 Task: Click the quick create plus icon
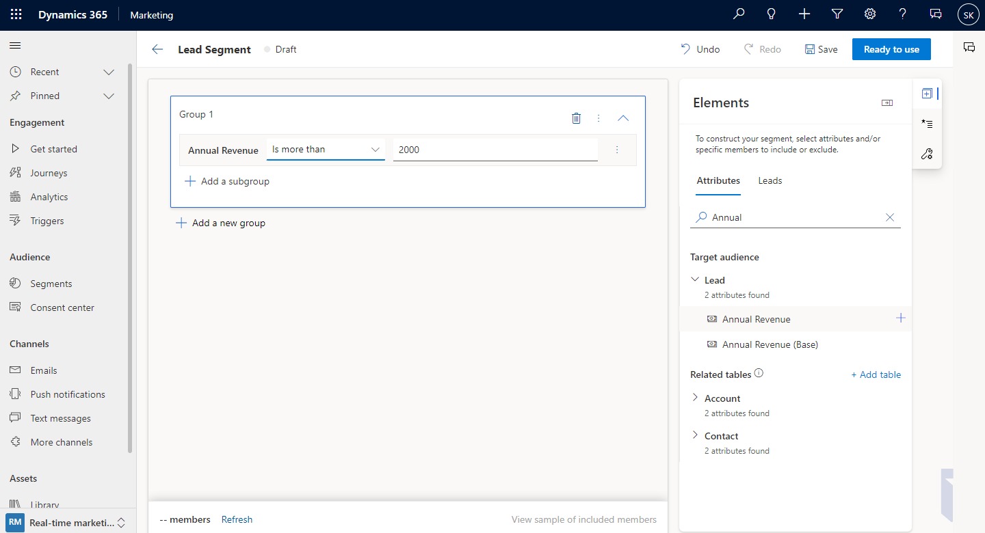click(x=804, y=14)
